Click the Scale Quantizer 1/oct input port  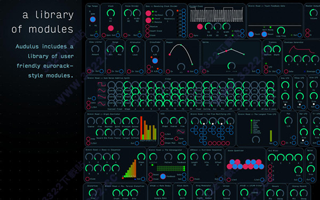click(x=229, y=180)
